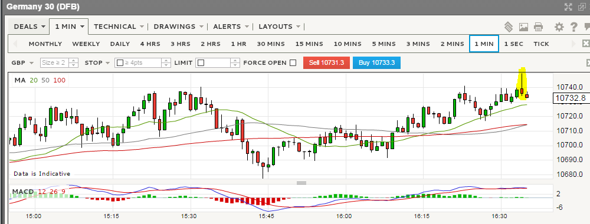Click the help question mark icon
590x224 pixels.
click(574, 27)
